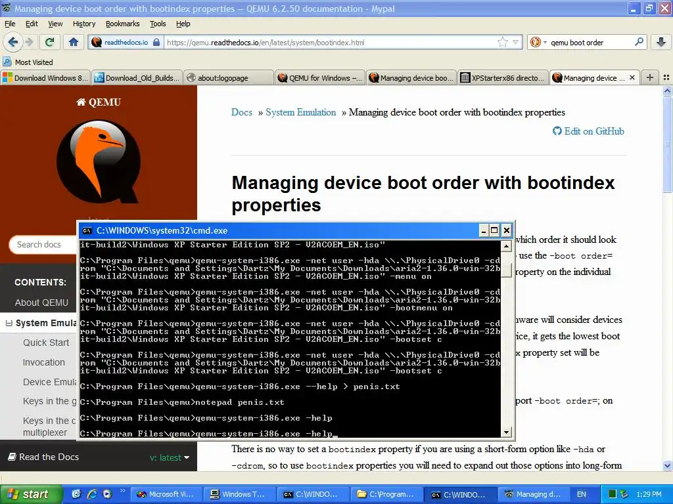673x504 pixels.
Task: Open Device Emulation in the sidebar
Action: click(x=49, y=382)
